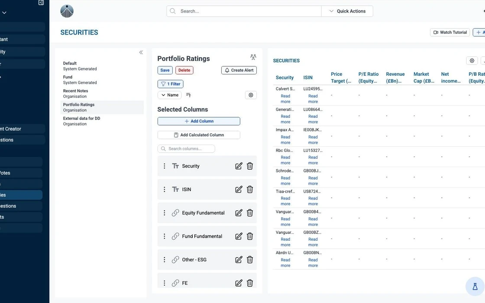This screenshot has height=303, width=485.
Task: Toggle the sort direction icon next to Name
Action: pos(188,95)
